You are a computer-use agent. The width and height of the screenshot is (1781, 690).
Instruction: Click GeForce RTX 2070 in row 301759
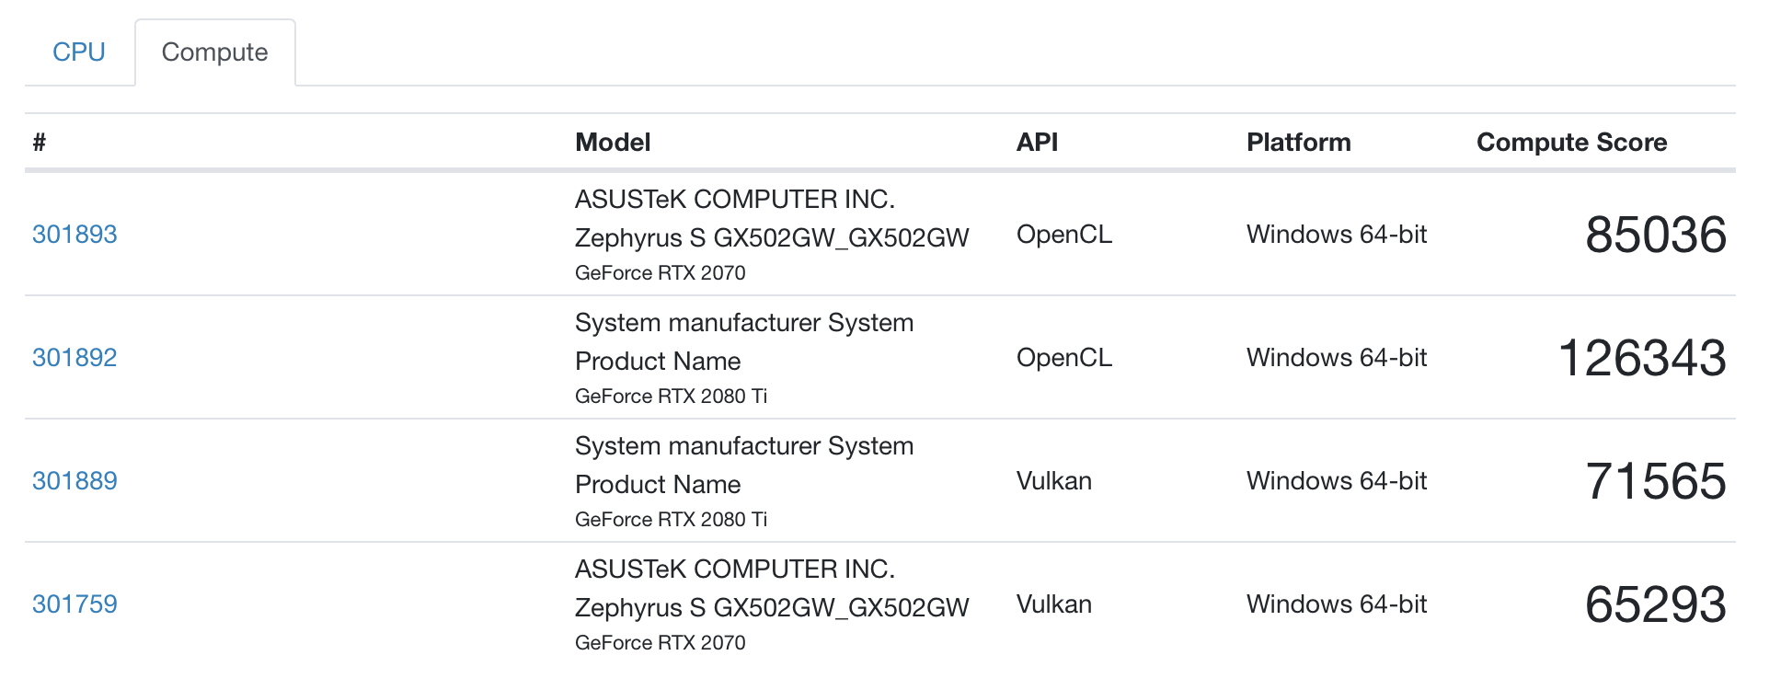pos(660,643)
